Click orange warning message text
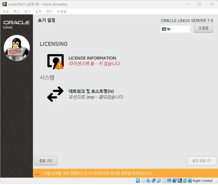The height and width of the screenshot is (185, 218). 98,173
